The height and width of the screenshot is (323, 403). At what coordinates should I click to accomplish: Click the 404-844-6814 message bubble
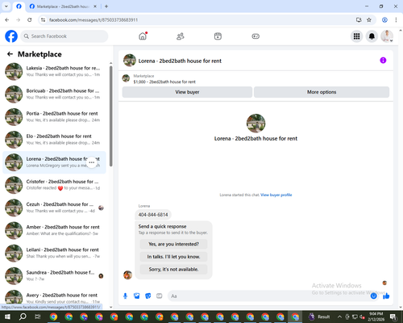[153, 215]
